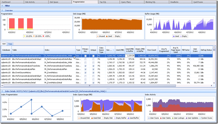Click the User Lookups legend marker
The image size is (218, 124).
click(173, 118)
